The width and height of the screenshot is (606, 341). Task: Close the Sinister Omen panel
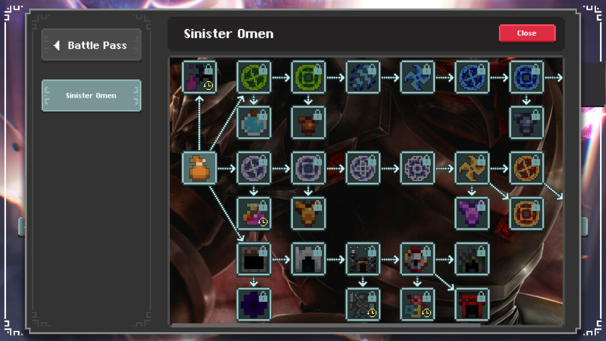point(527,33)
